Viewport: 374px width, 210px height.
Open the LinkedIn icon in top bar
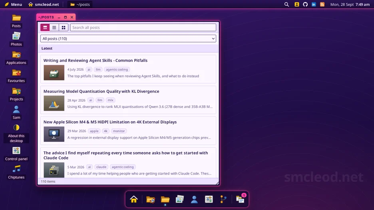tap(314, 4)
